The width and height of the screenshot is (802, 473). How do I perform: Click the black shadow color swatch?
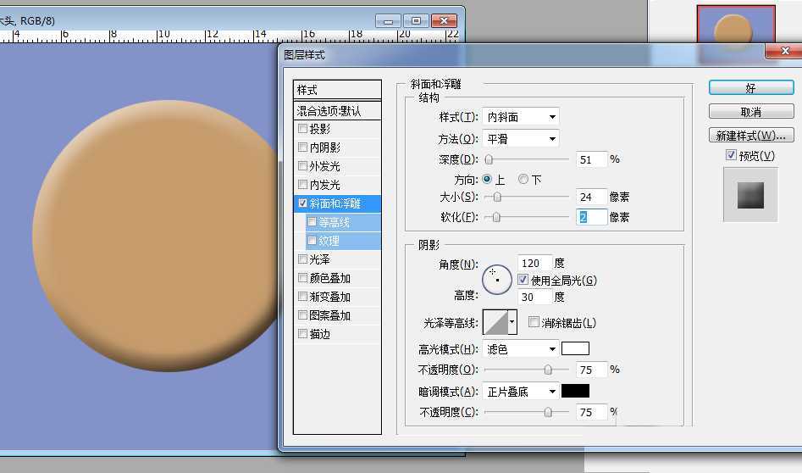tap(575, 391)
